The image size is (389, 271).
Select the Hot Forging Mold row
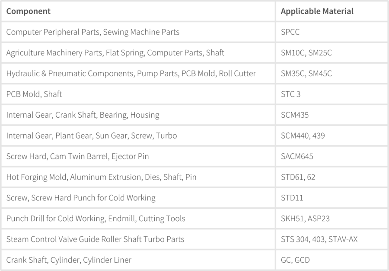pos(194,177)
